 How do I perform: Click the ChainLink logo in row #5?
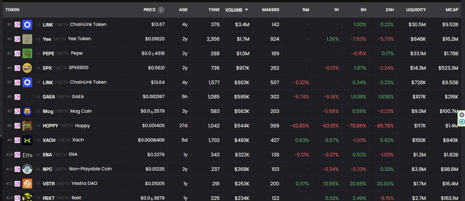[27, 82]
